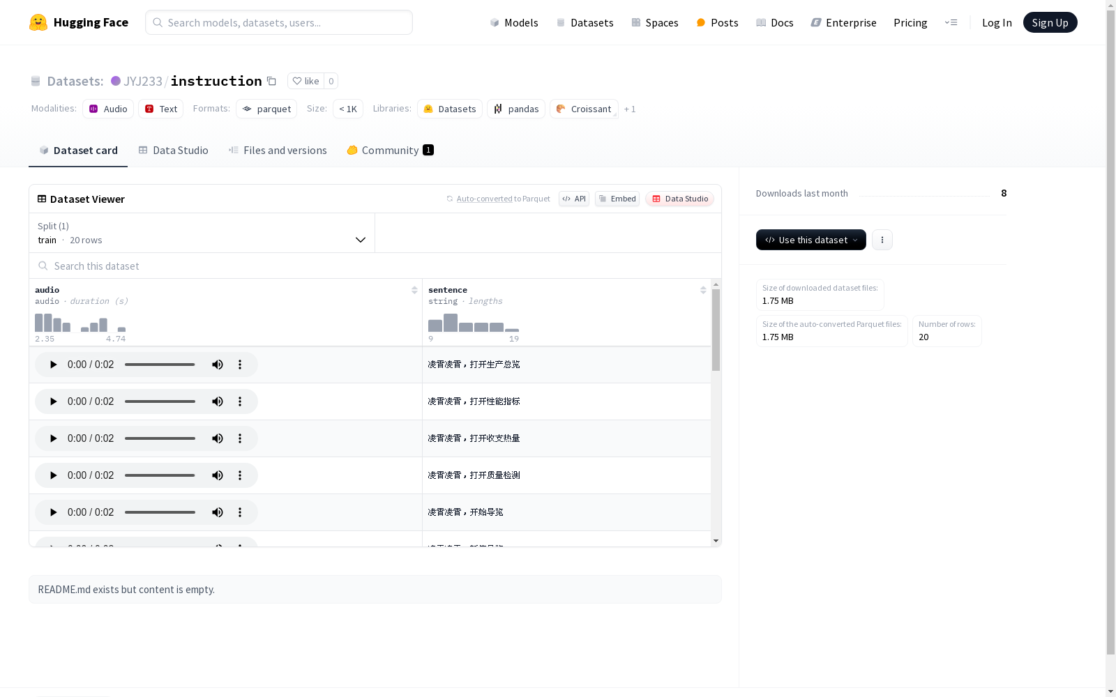Open the API button in Dataset Viewer
The height and width of the screenshot is (697, 1116).
tap(574, 199)
